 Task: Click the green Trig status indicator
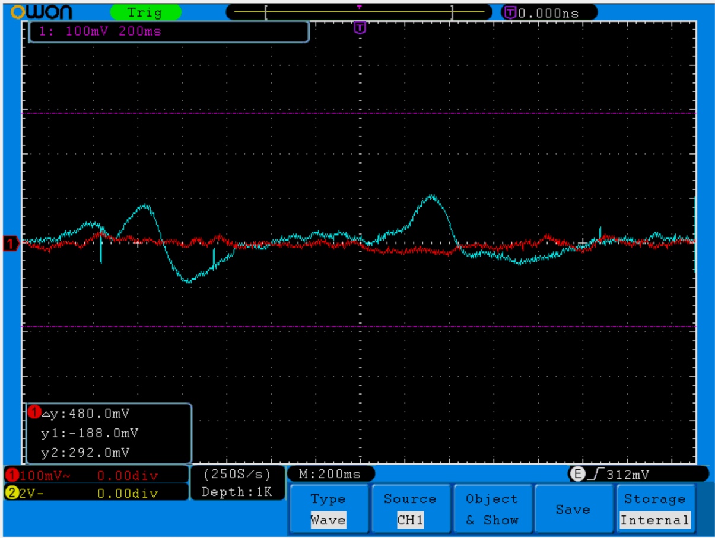(145, 12)
